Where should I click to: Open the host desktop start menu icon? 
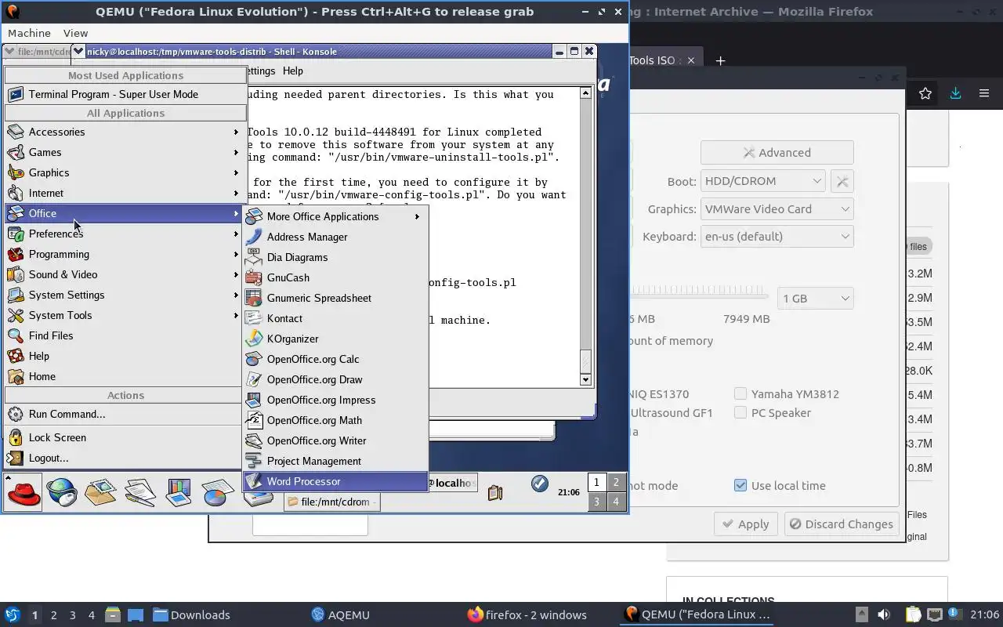(x=13, y=614)
